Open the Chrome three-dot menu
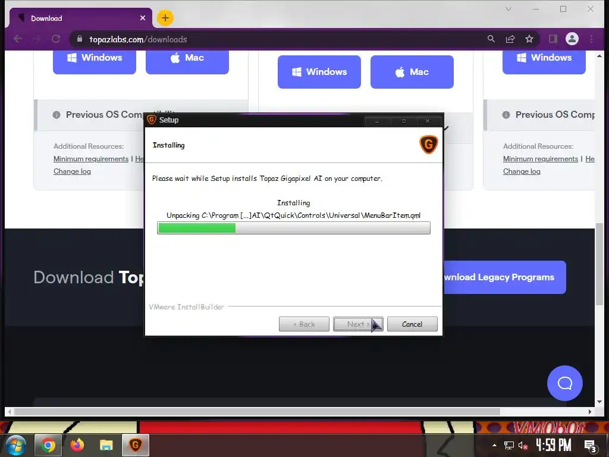609x457 pixels. pos(591,39)
